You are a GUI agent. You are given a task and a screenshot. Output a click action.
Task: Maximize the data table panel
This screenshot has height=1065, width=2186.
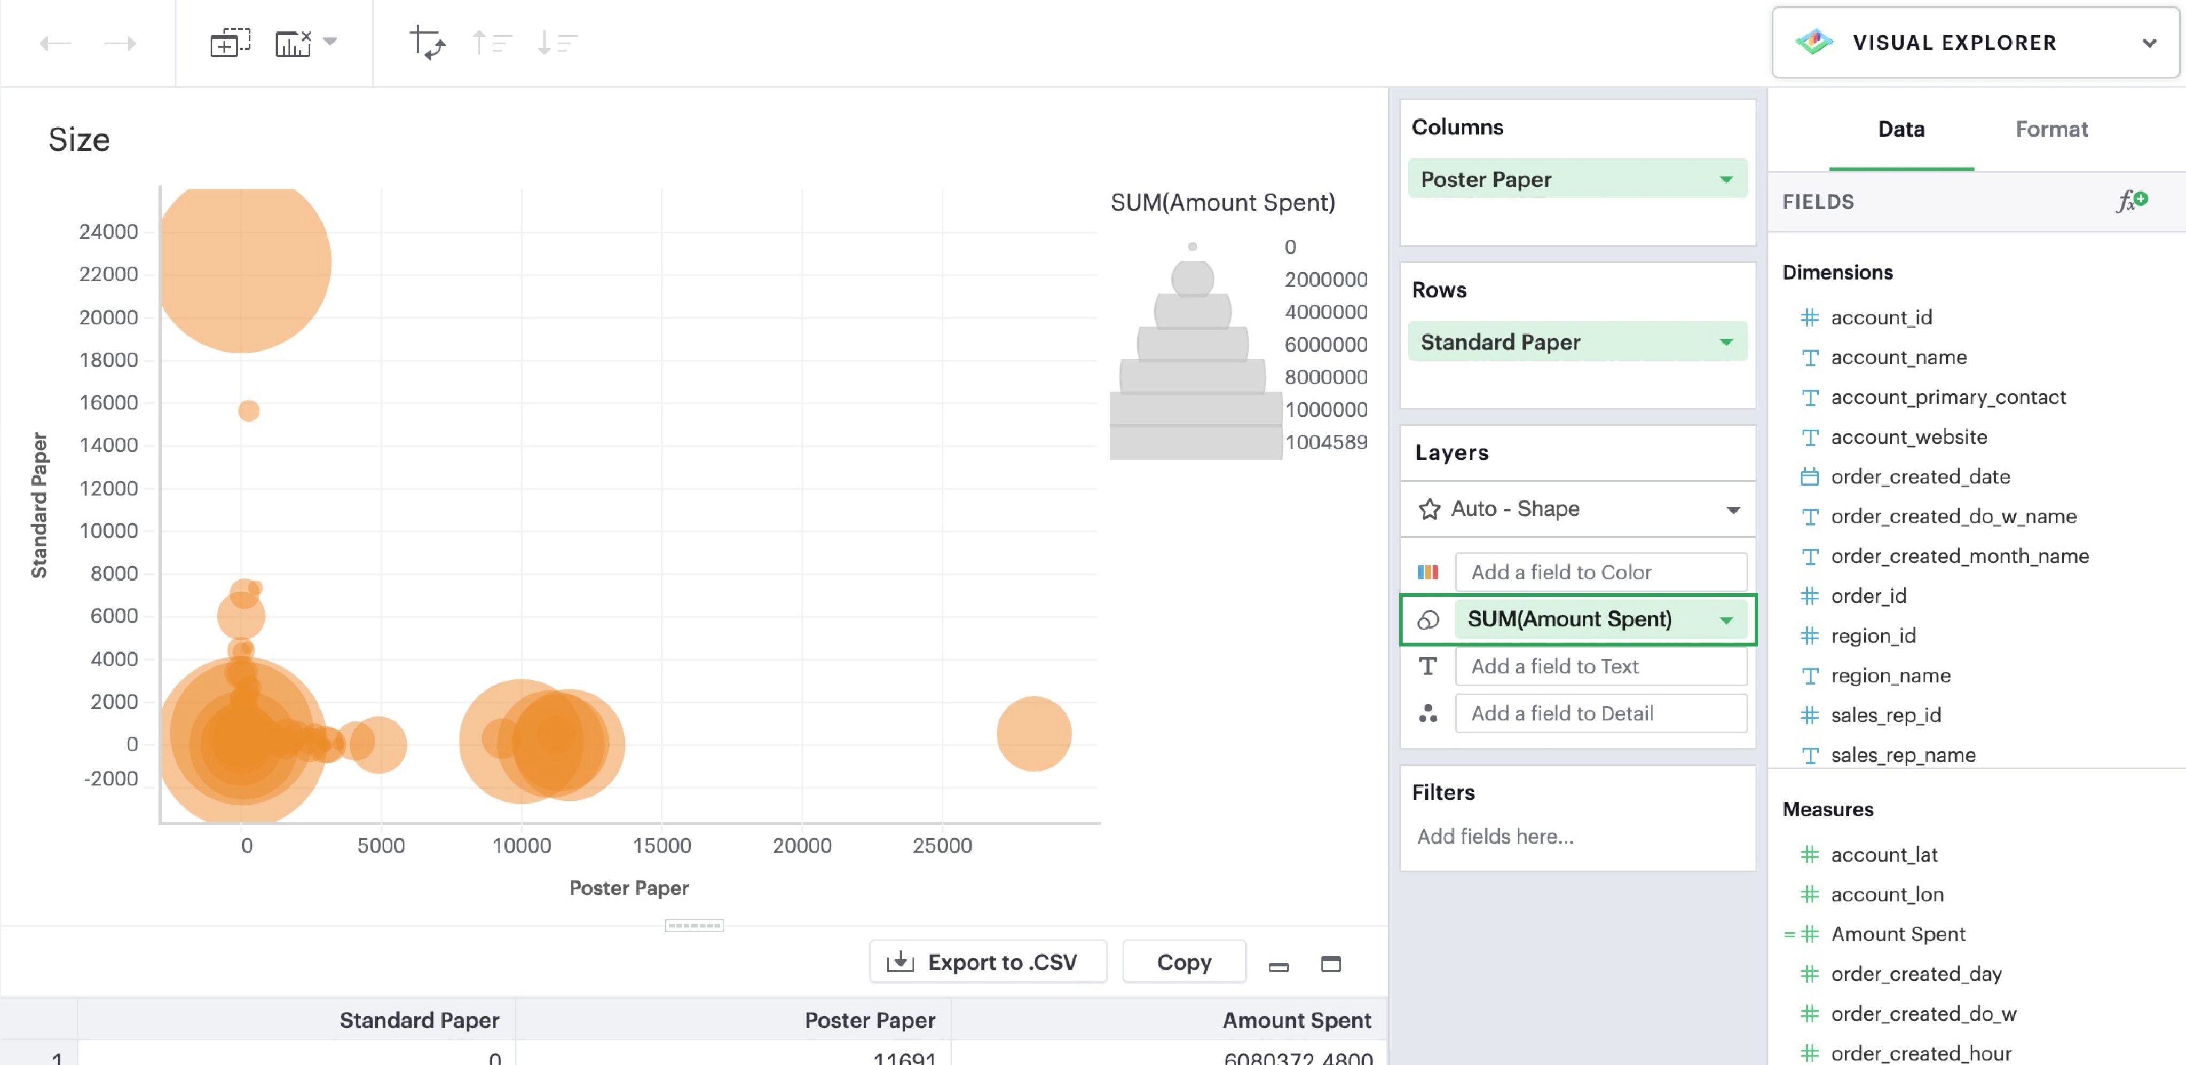point(1331,963)
